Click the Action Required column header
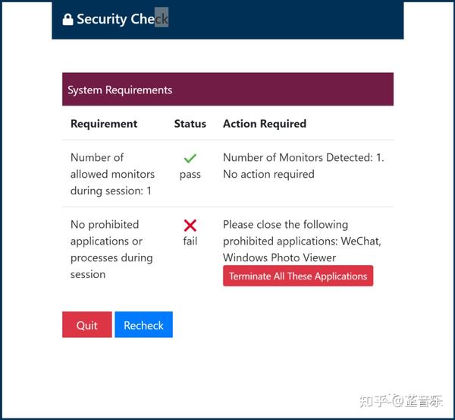455x420 pixels. pos(265,124)
